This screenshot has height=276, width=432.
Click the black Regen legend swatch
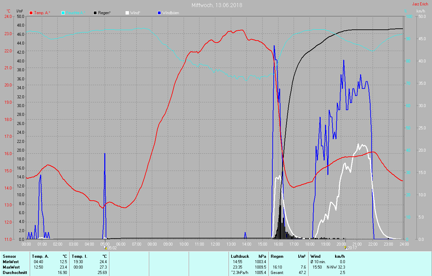point(95,13)
